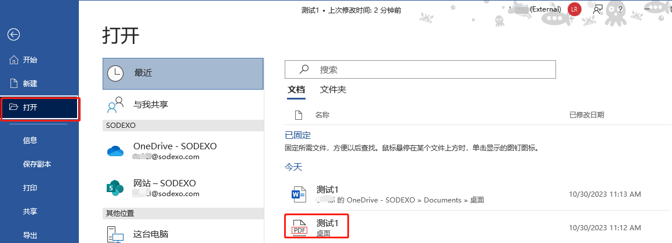Minimize the Word window

pos(648,9)
